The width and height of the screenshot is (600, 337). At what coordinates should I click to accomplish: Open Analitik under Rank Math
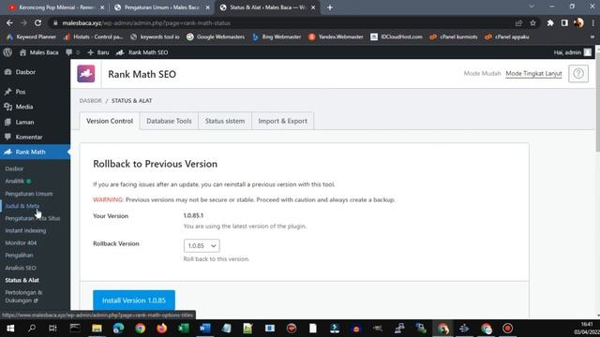(x=15, y=181)
